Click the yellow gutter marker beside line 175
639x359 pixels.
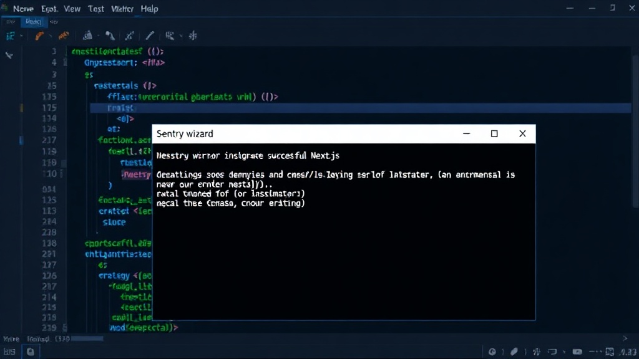22,108
